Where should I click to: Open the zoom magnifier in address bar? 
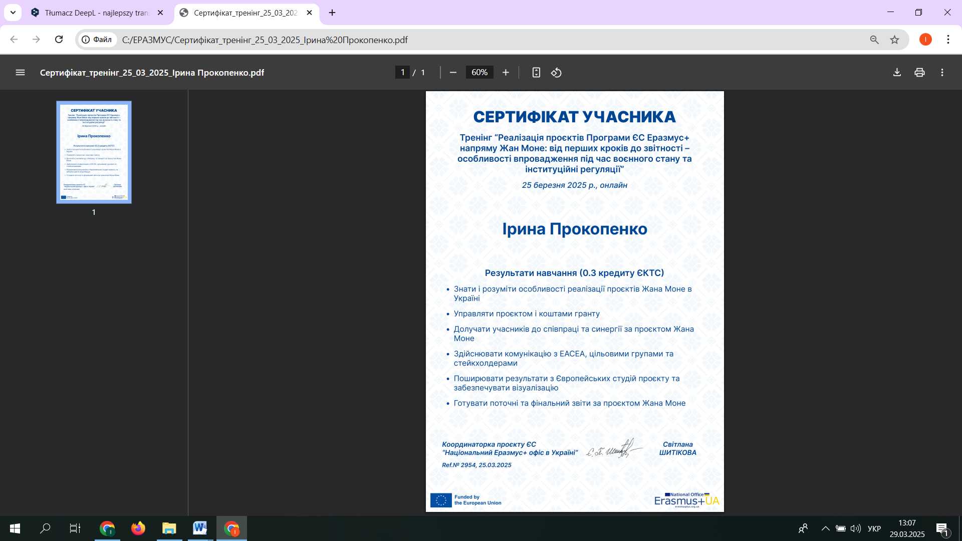pos(874,40)
